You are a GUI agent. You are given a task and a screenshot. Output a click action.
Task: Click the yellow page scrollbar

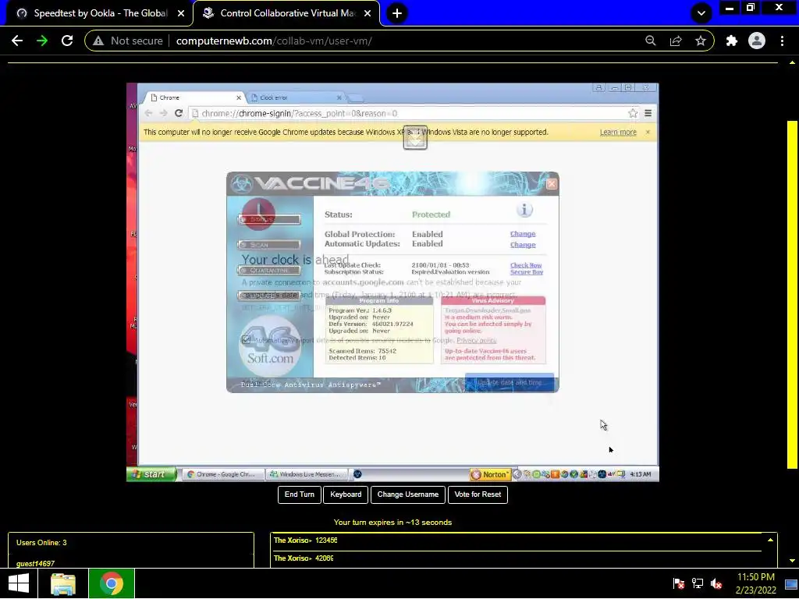click(792, 294)
